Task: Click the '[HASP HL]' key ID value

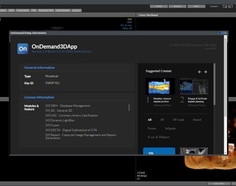Action: pyautogui.click(x=52, y=83)
